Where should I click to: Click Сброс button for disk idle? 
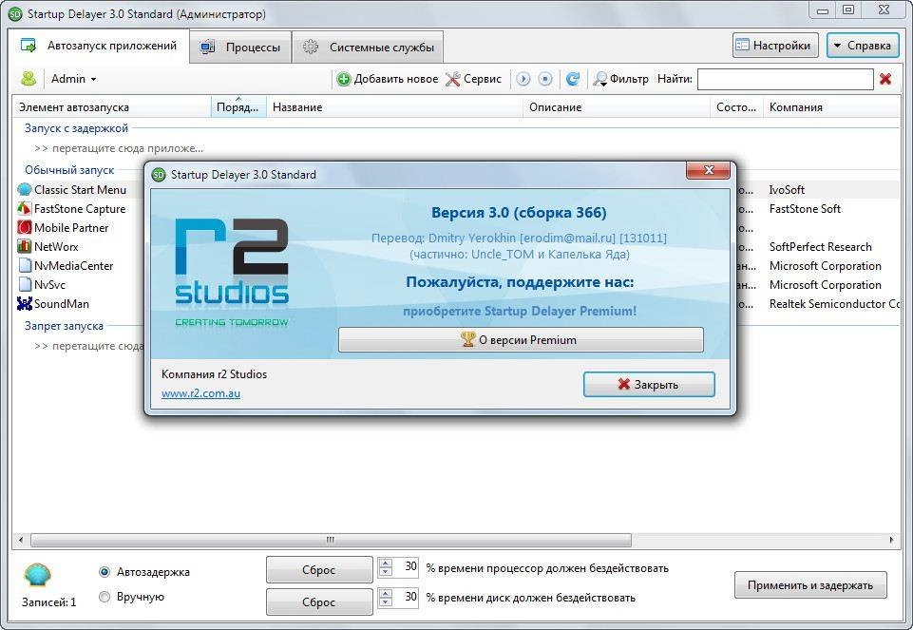coord(319,601)
